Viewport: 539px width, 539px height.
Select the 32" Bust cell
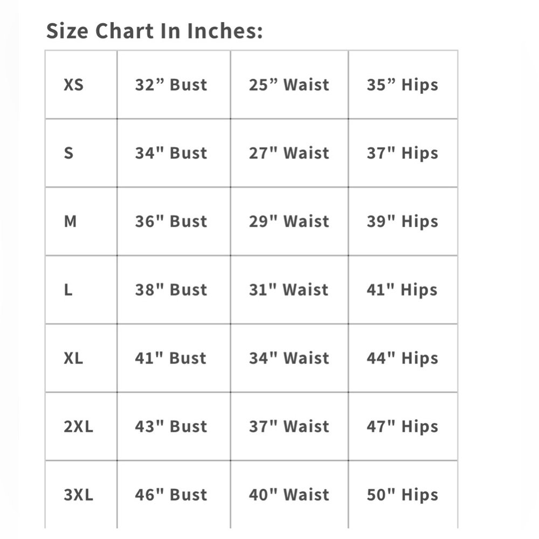pyautogui.click(x=174, y=85)
